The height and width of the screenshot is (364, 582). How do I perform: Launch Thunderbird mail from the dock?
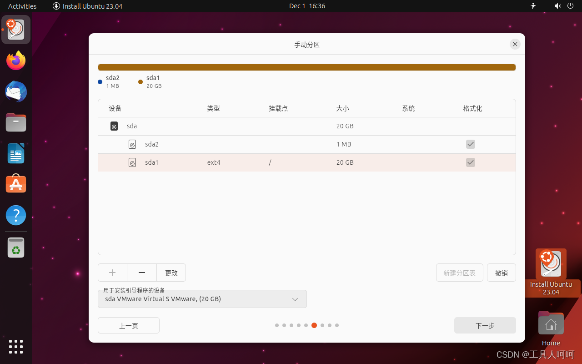[x=16, y=91]
